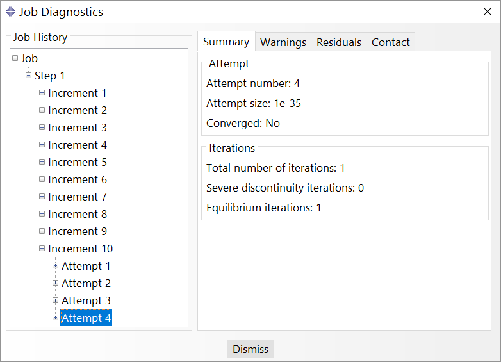Dismiss the Job Diagnostics dialog
This screenshot has width=501, height=362.
250,349
